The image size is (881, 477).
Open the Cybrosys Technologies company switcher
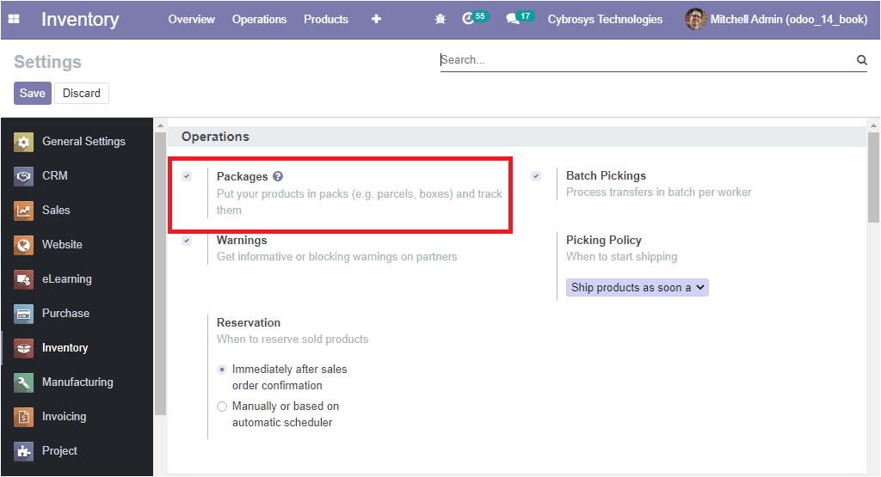point(605,19)
